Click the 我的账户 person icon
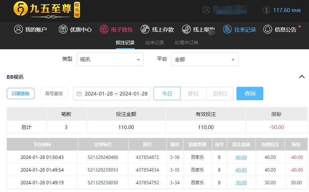Viewport: 309px width, 192px height. click(x=18, y=29)
